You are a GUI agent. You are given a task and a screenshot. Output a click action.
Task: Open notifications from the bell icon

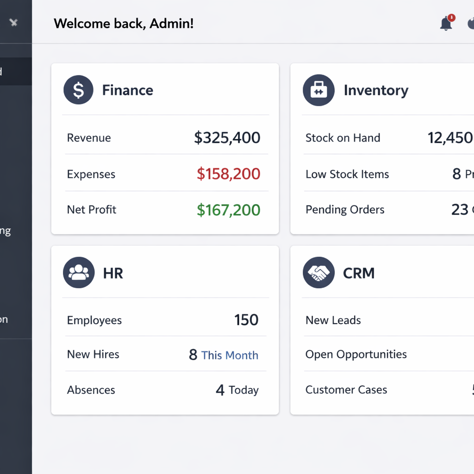446,23
